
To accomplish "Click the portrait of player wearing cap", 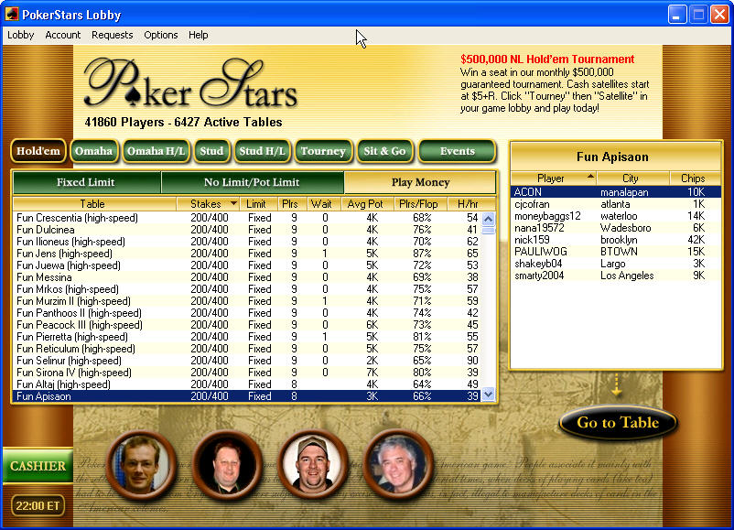I will tap(313, 464).
